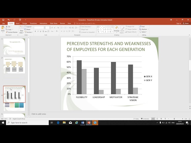This screenshot has width=191, height=143.
Task: Select slide 2 Generation Y thumbnail
Action: pos(14,65)
